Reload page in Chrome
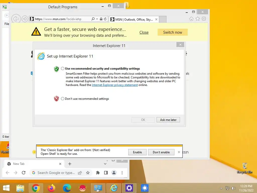The height and width of the screenshot is (193, 257). coord(24,173)
